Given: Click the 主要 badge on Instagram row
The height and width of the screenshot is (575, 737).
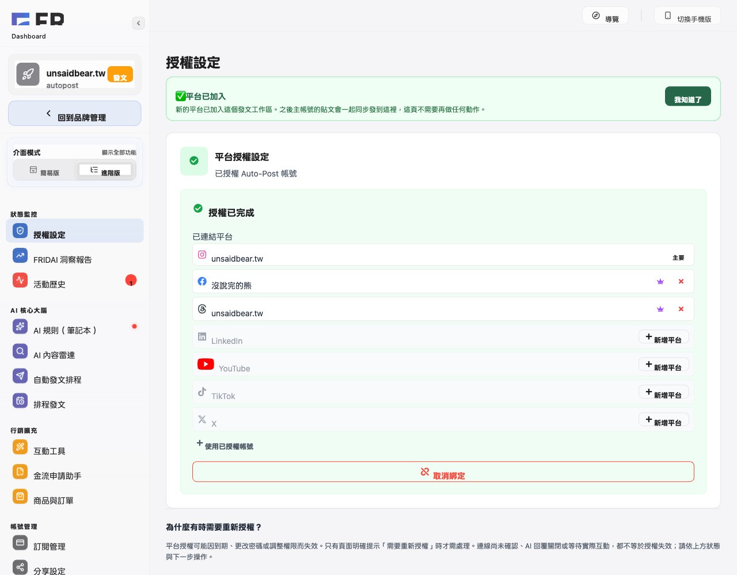Looking at the screenshot, I should pos(678,258).
